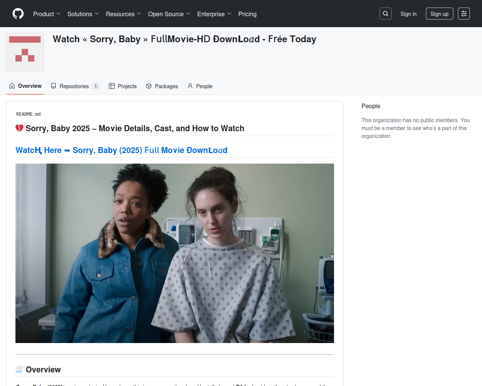Click the Overview home icon

pos(12,86)
